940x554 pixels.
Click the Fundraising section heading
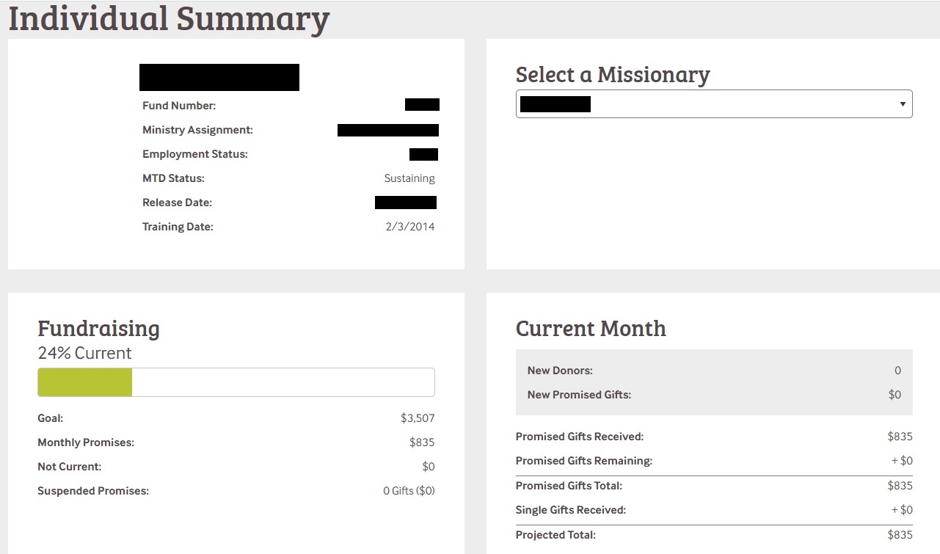[x=98, y=328]
